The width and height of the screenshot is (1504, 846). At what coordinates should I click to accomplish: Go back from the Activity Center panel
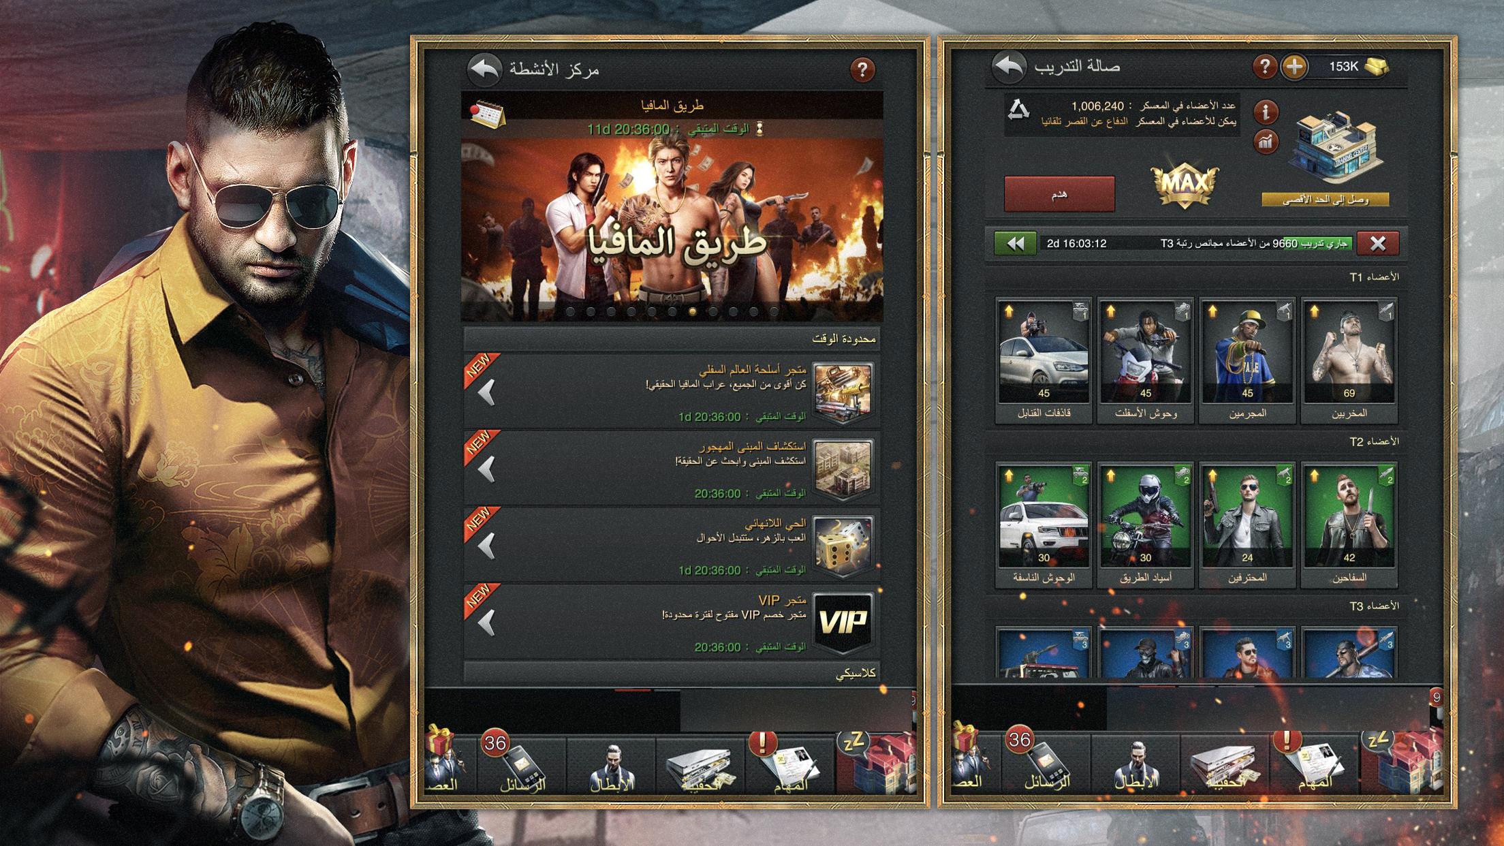485,69
